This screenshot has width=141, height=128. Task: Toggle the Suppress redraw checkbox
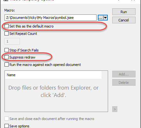(6, 57)
